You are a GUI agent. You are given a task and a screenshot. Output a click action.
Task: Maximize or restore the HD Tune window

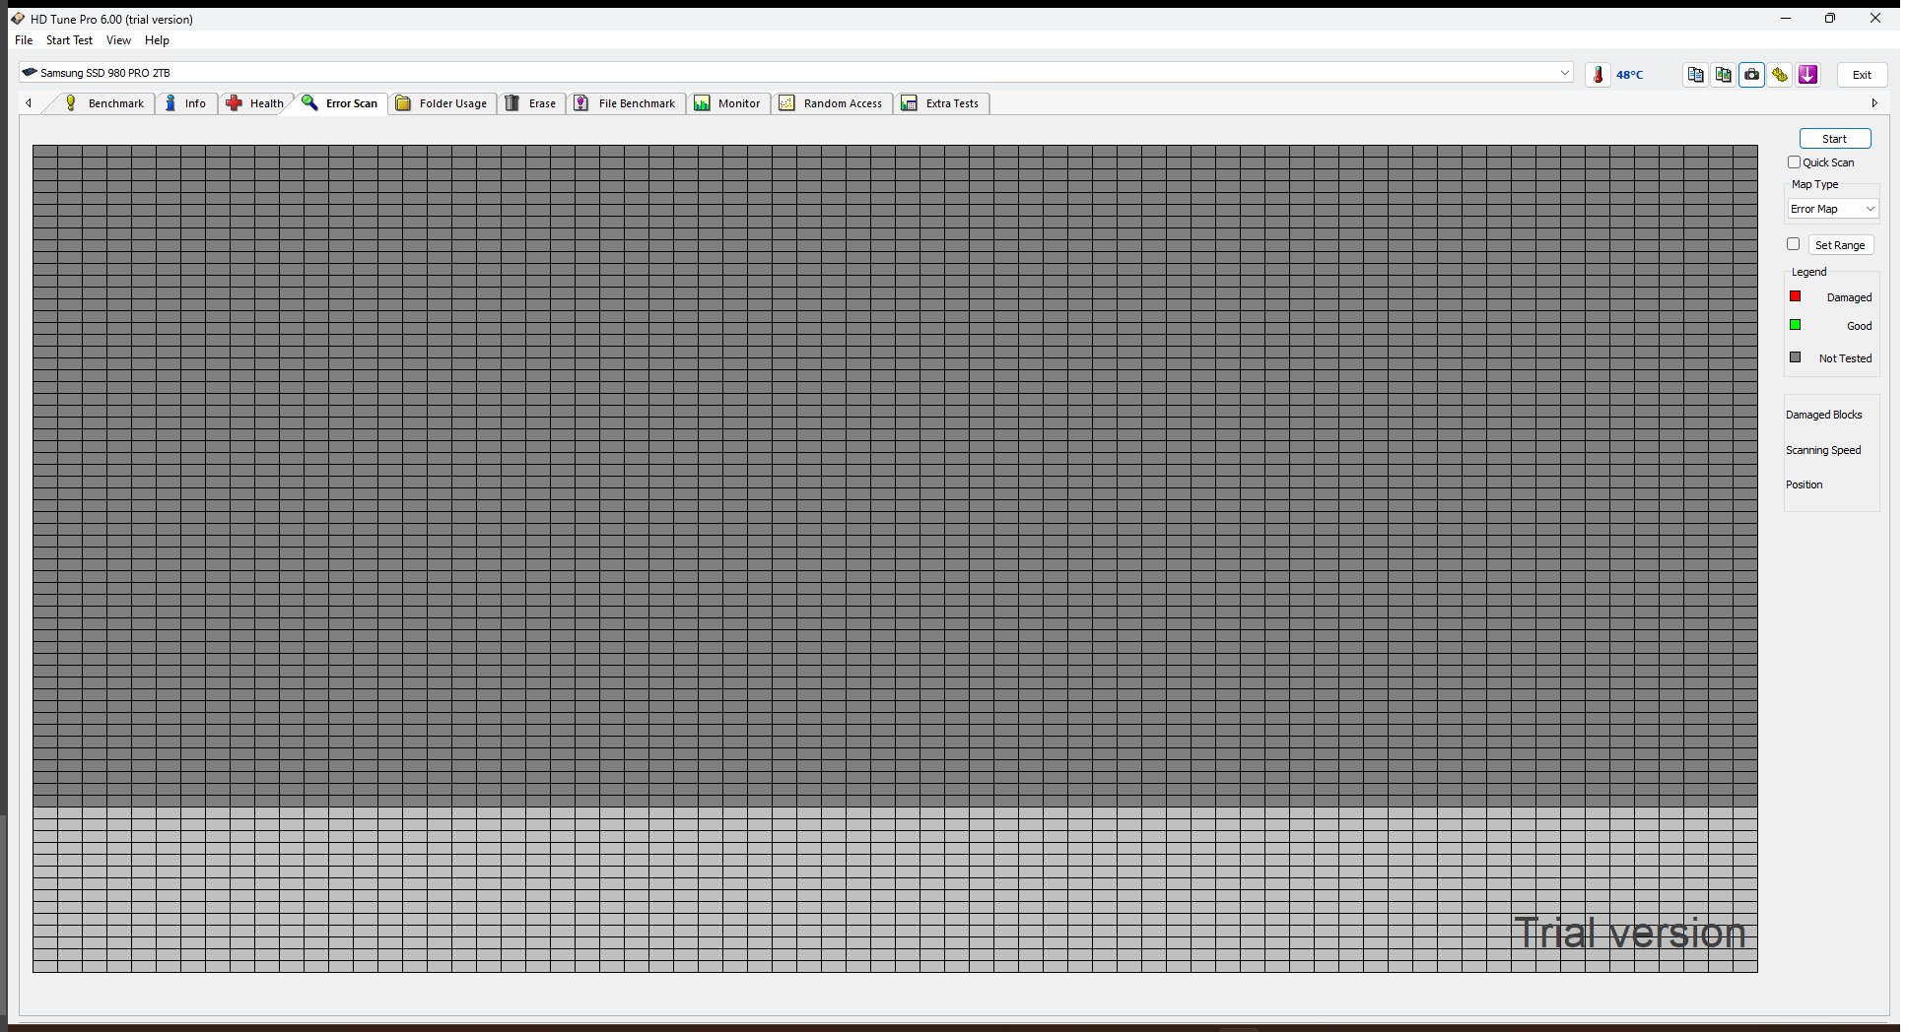point(1830,18)
